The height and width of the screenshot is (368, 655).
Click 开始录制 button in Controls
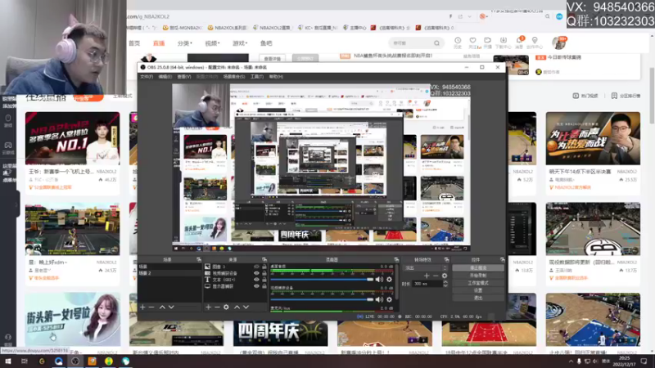[478, 276]
